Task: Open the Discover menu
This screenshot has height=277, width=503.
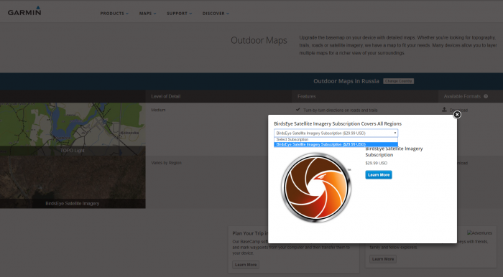Action: pyautogui.click(x=216, y=14)
